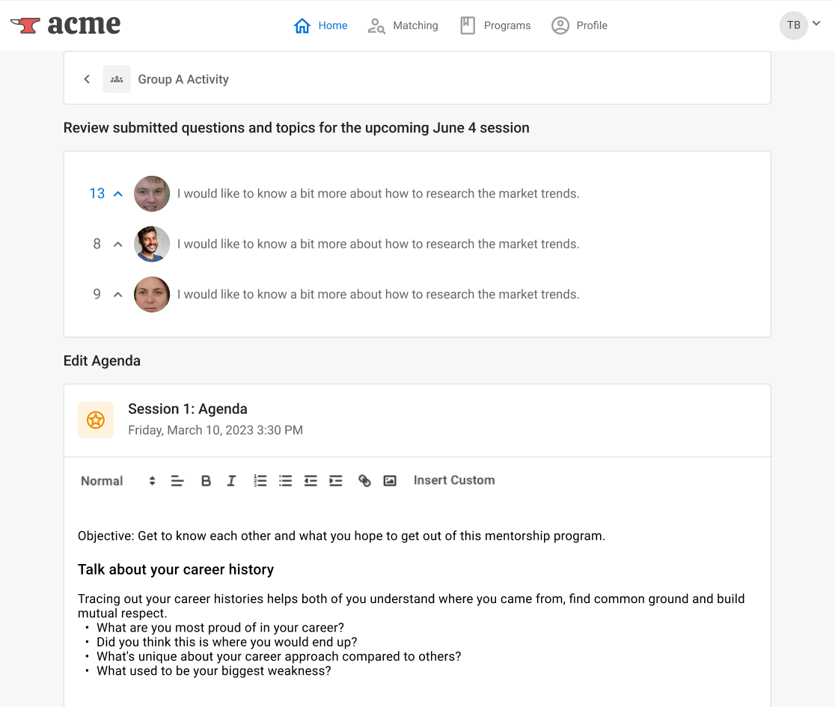Insert a hyperlink with link icon

click(364, 481)
